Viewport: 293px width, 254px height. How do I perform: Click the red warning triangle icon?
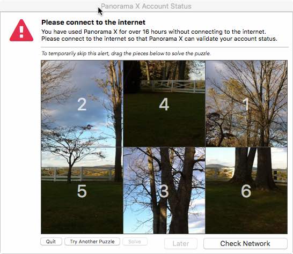pyautogui.click(x=21, y=31)
